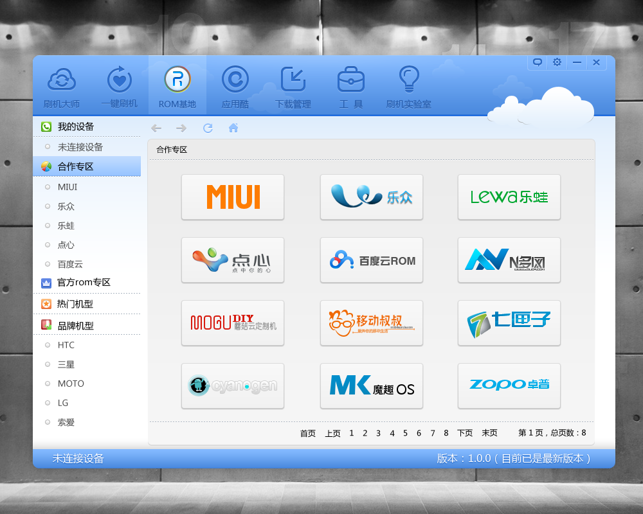Select MIUI in the sidebar list
This screenshot has width=643, height=514.
[68, 187]
